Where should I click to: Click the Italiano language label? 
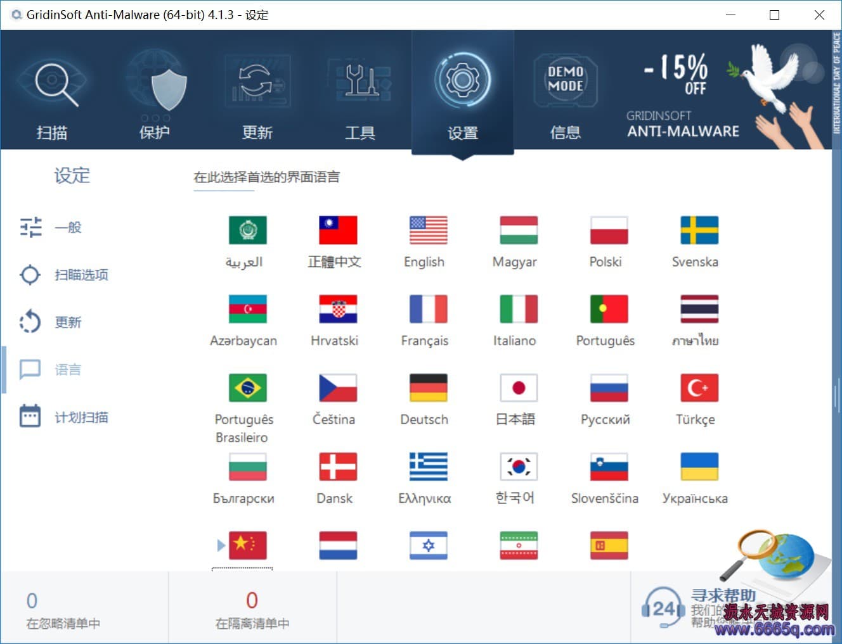pyautogui.click(x=514, y=341)
